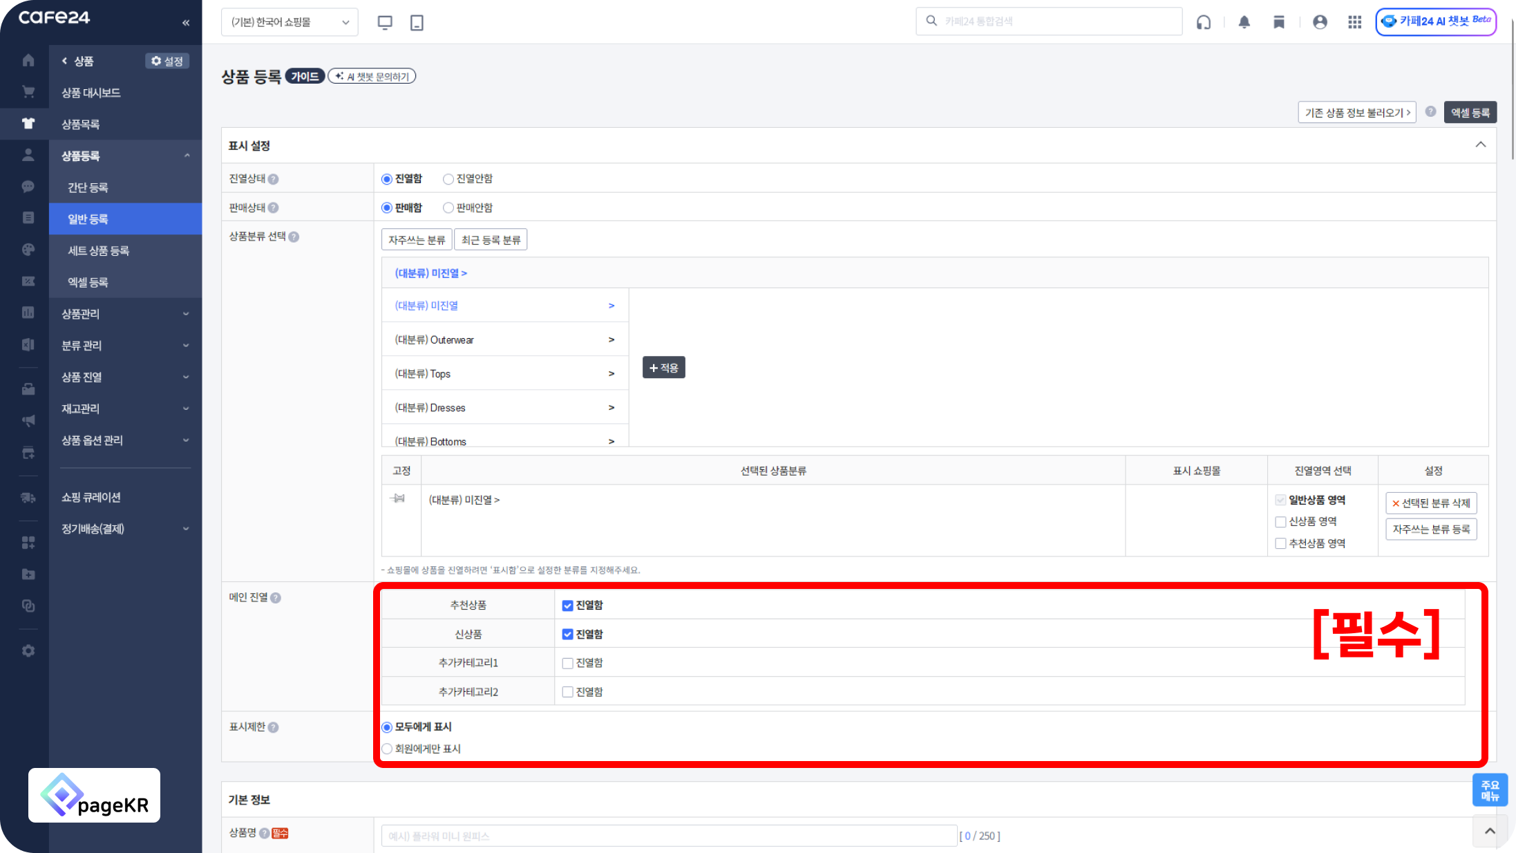
Task: Uncheck 추천상품 진열함 checkbox
Action: (567, 606)
